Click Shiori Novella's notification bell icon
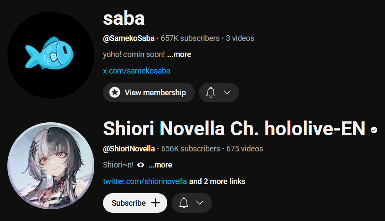The width and height of the screenshot is (385, 221). [x=184, y=203]
